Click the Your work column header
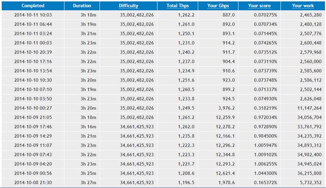326x188 pixels. point(303,6)
